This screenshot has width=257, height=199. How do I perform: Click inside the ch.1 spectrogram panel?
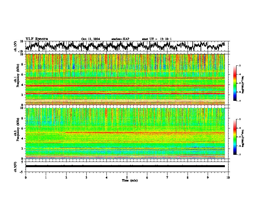coord(125,79)
